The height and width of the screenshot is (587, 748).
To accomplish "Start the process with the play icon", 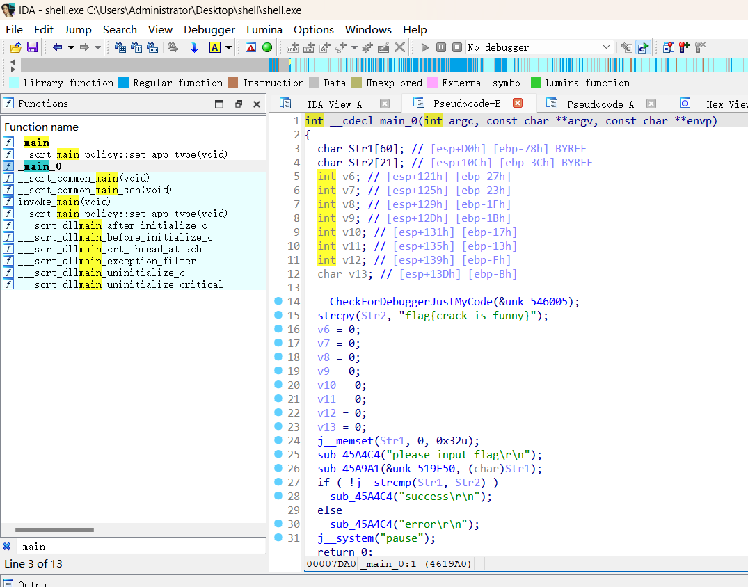I will tap(425, 47).
